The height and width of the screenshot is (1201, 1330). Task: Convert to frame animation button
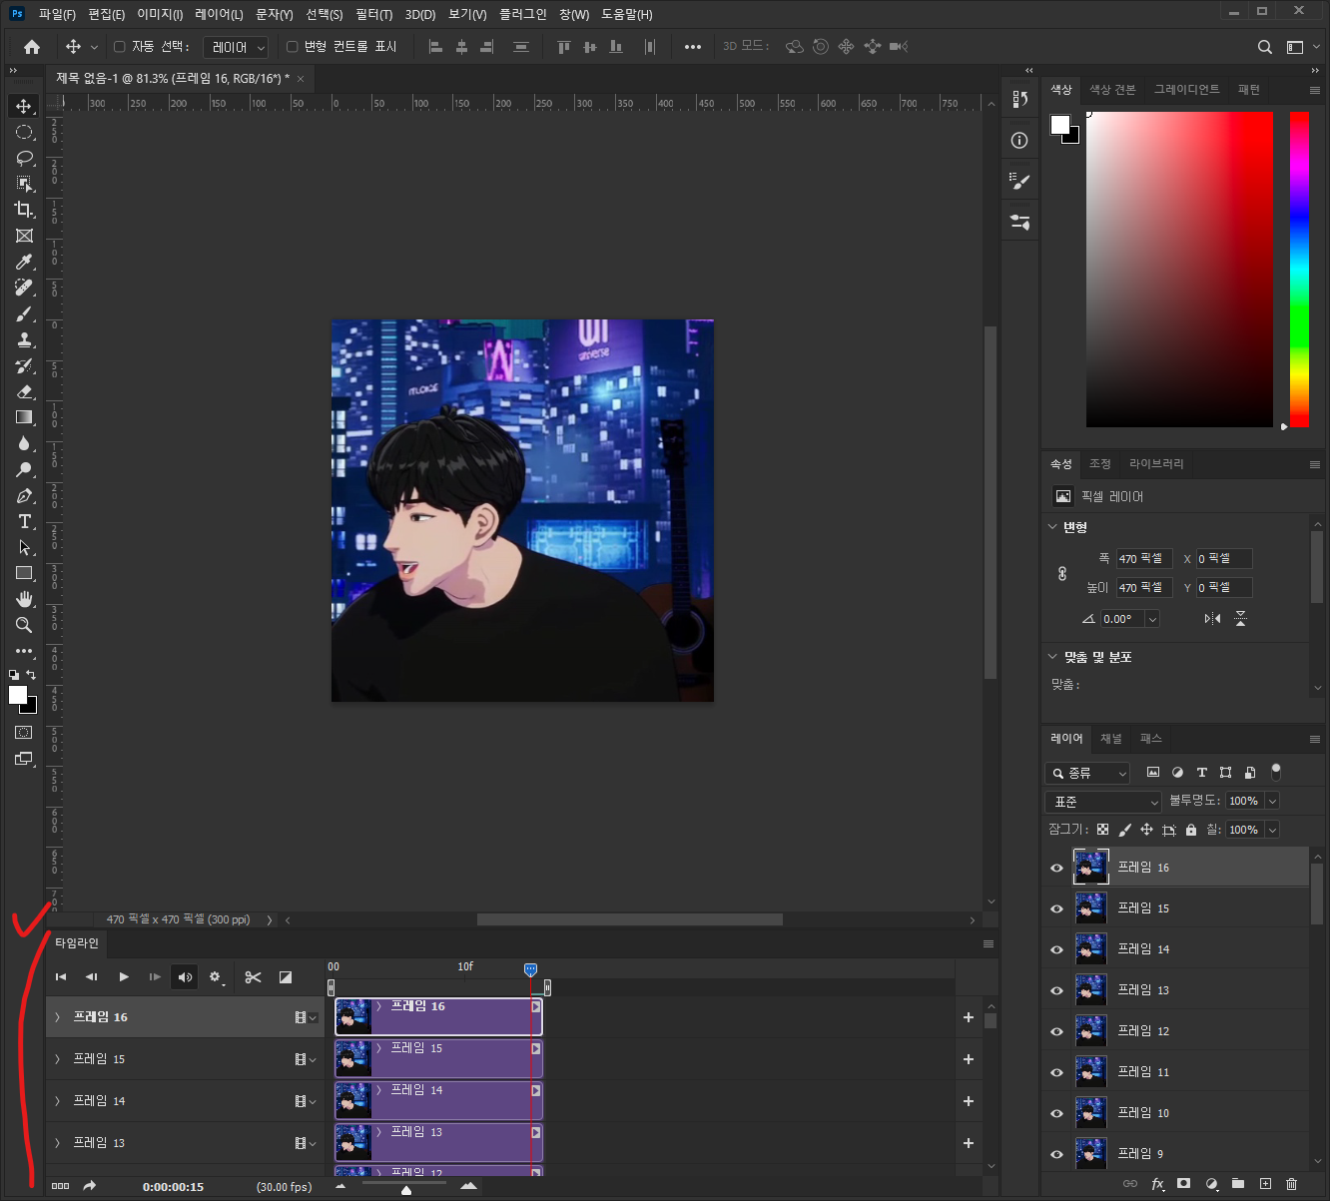click(60, 1186)
